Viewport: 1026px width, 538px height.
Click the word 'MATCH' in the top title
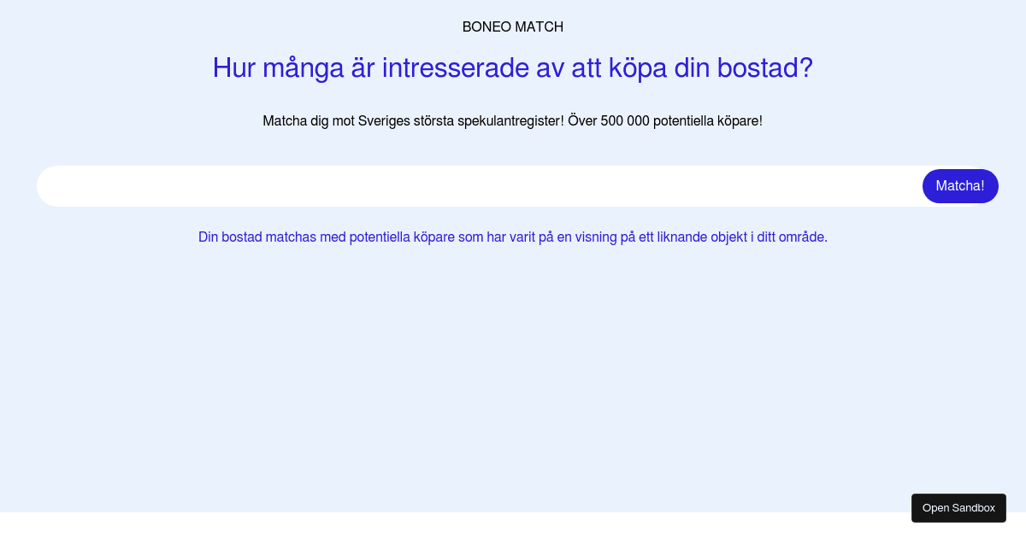pyautogui.click(x=539, y=27)
